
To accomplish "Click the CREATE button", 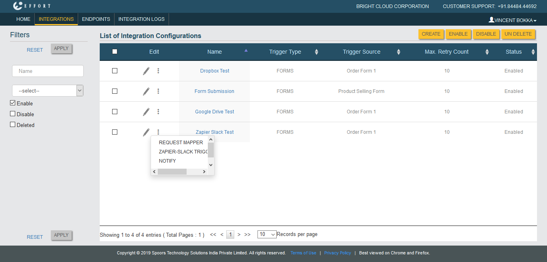I will coord(431,34).
